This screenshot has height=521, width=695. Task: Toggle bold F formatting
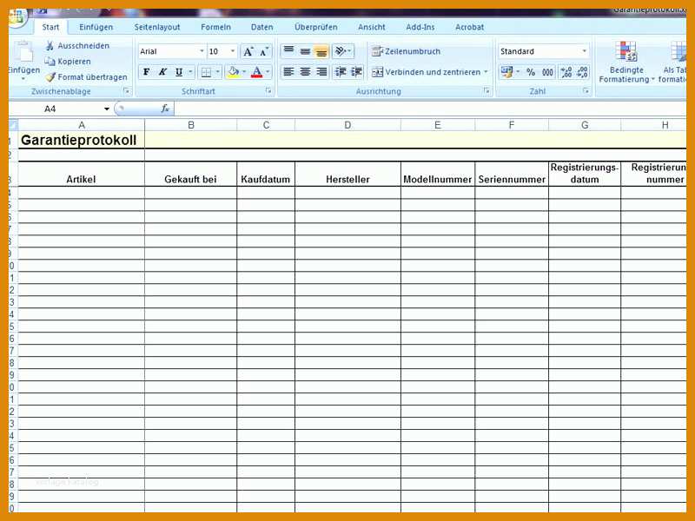[147, 72]
